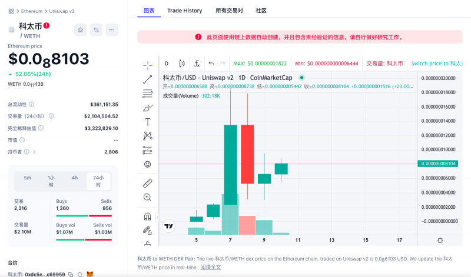This screenshot has width=471, height=277.
Task: Collapse the drawing toolbar side arrow
Action: point(157,218)
